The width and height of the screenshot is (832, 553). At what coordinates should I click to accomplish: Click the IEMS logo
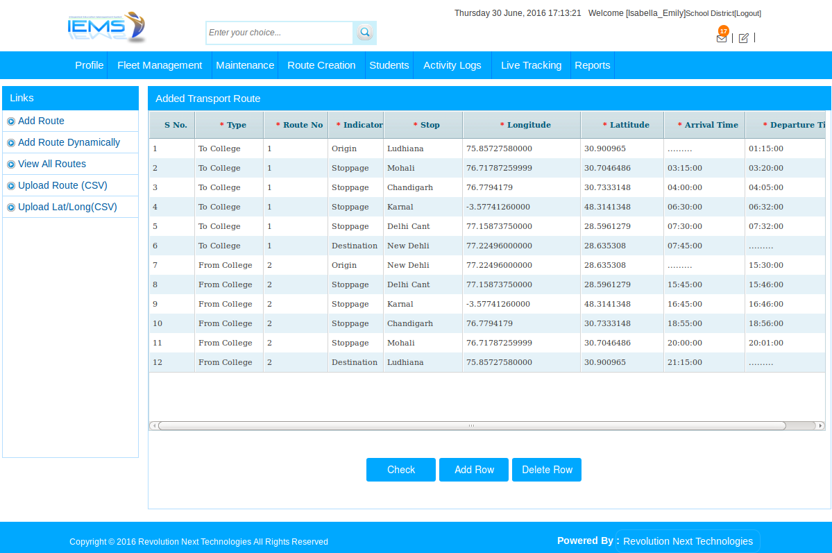[106, 27]
